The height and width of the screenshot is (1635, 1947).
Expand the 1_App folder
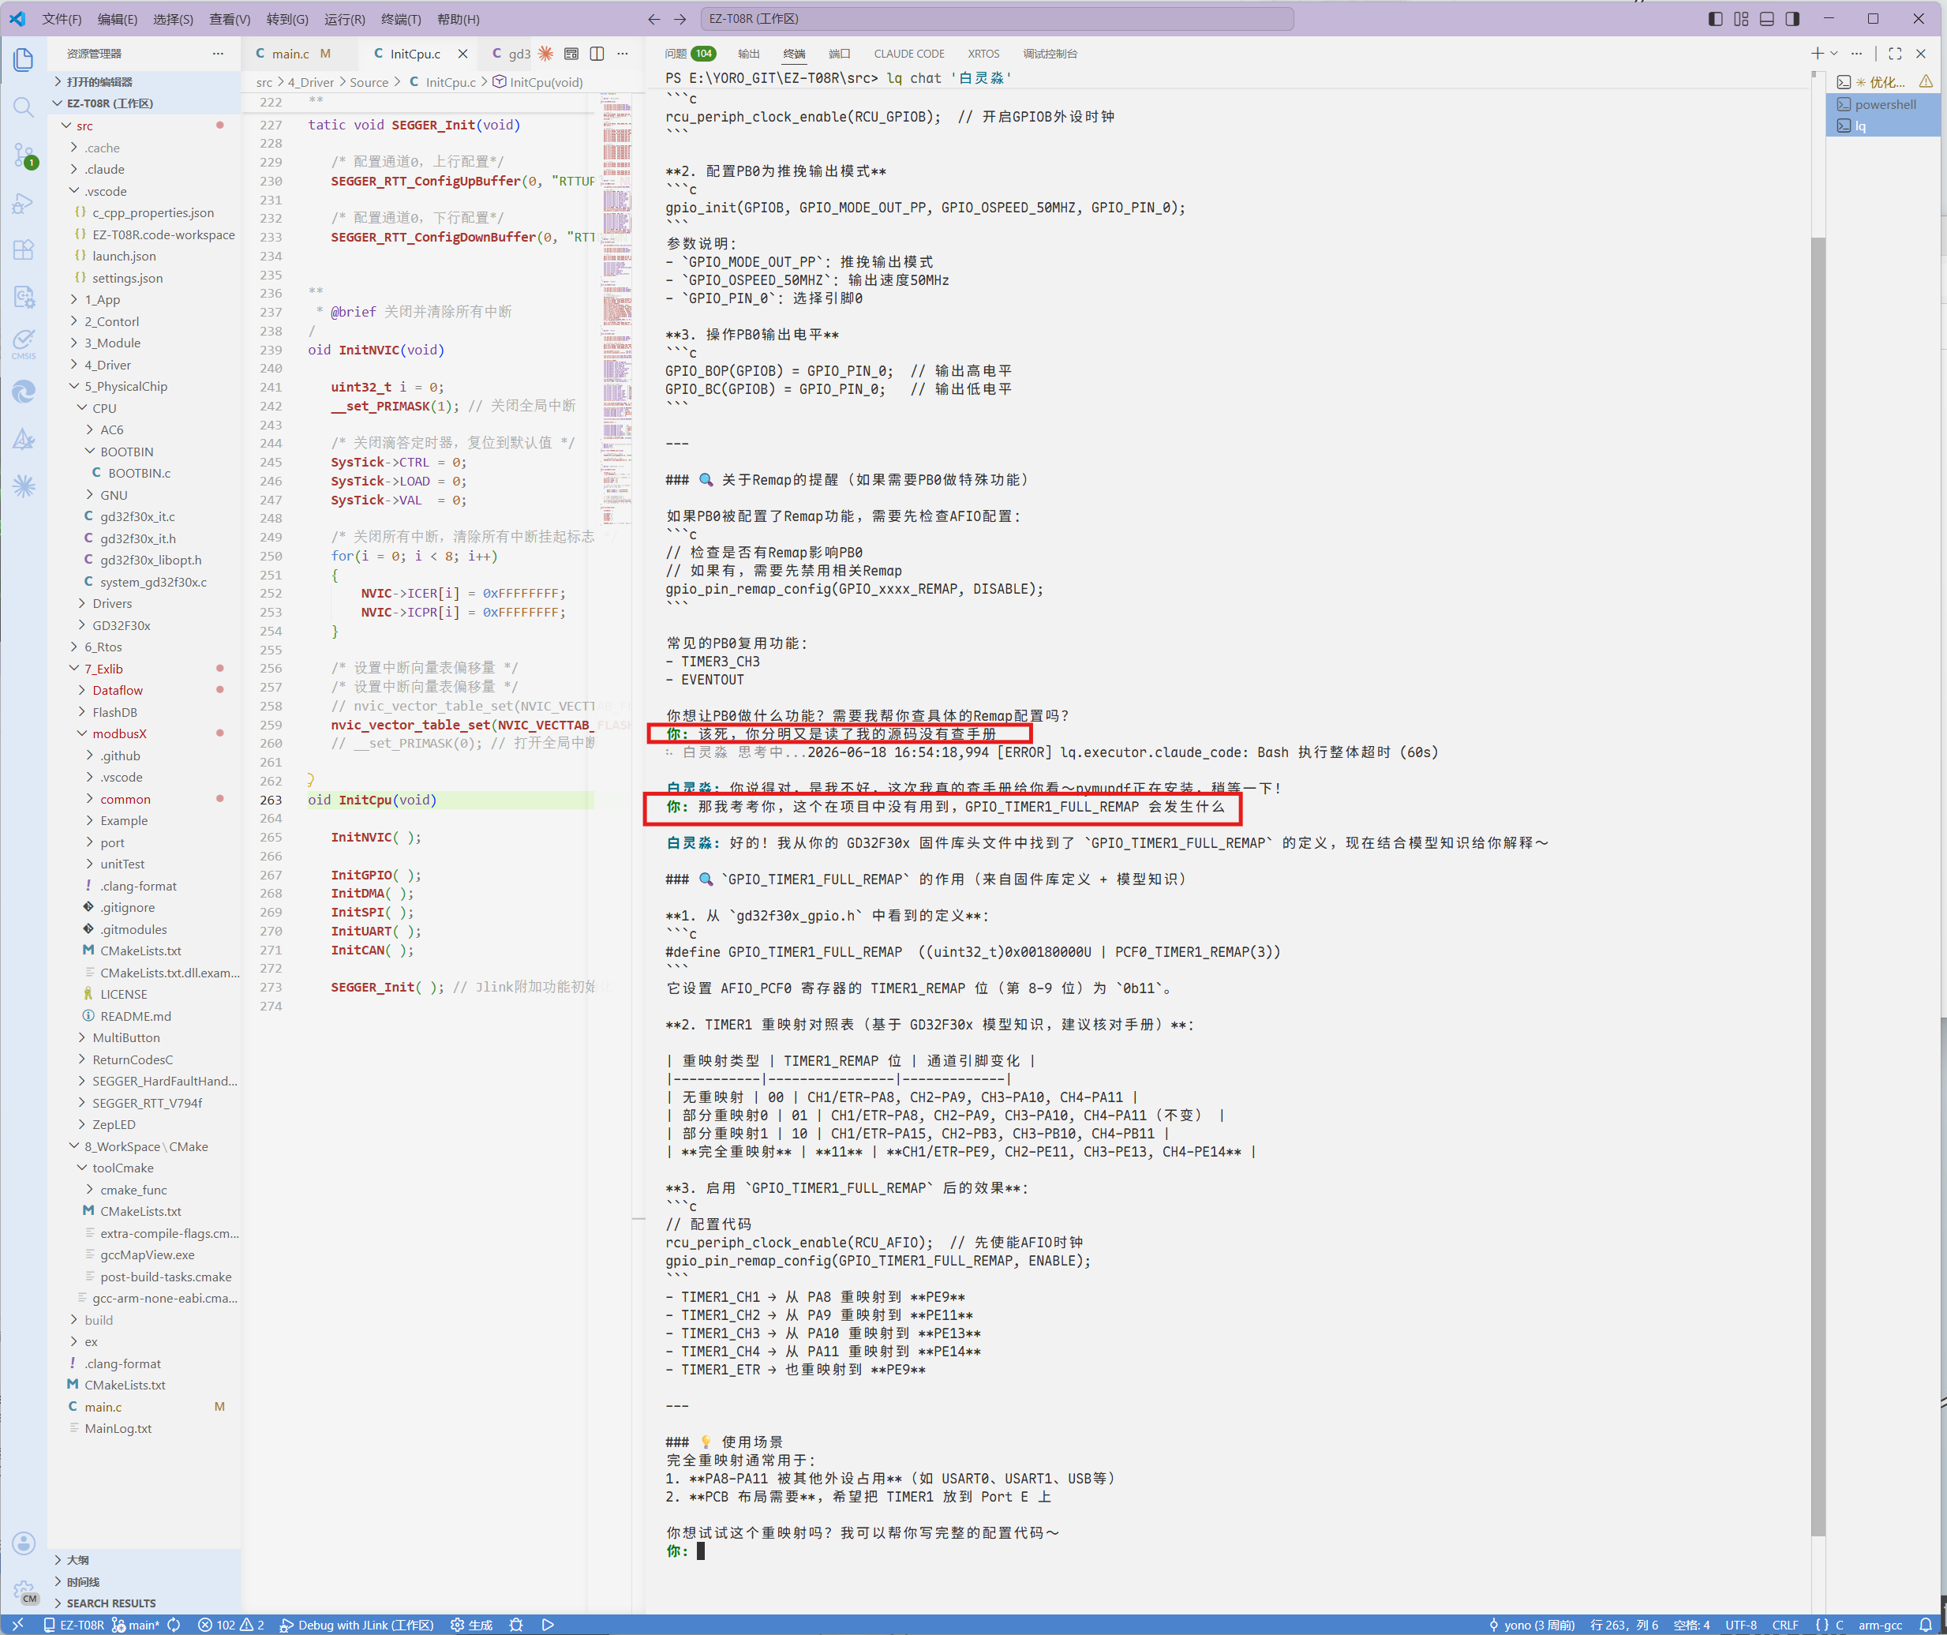[x=144, y=299]
